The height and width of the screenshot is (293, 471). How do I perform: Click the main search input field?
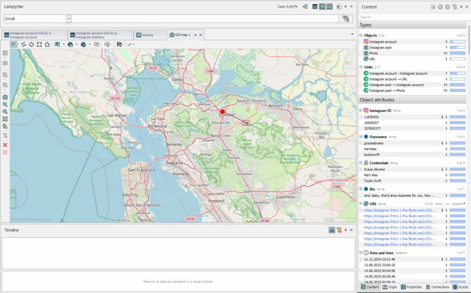(205, 19)
